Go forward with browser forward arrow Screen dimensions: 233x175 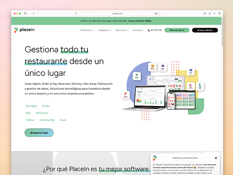[38, 13]
